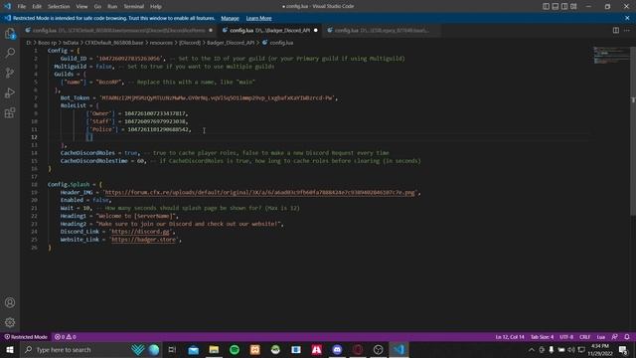Open the View menu
The height and width of the screenshot is (358, 636).
pyautogui.click(x=81, y=7)
